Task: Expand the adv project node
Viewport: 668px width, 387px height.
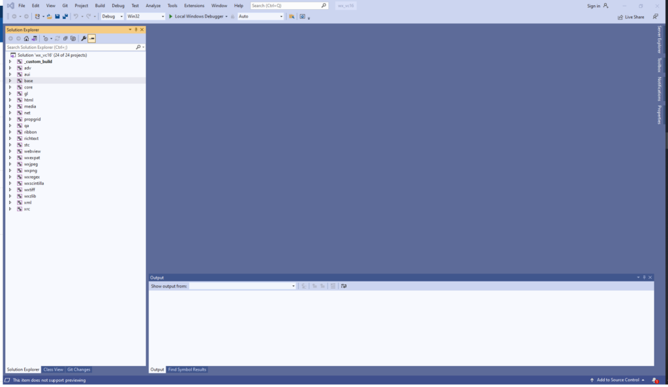Action: coord(10,68)
